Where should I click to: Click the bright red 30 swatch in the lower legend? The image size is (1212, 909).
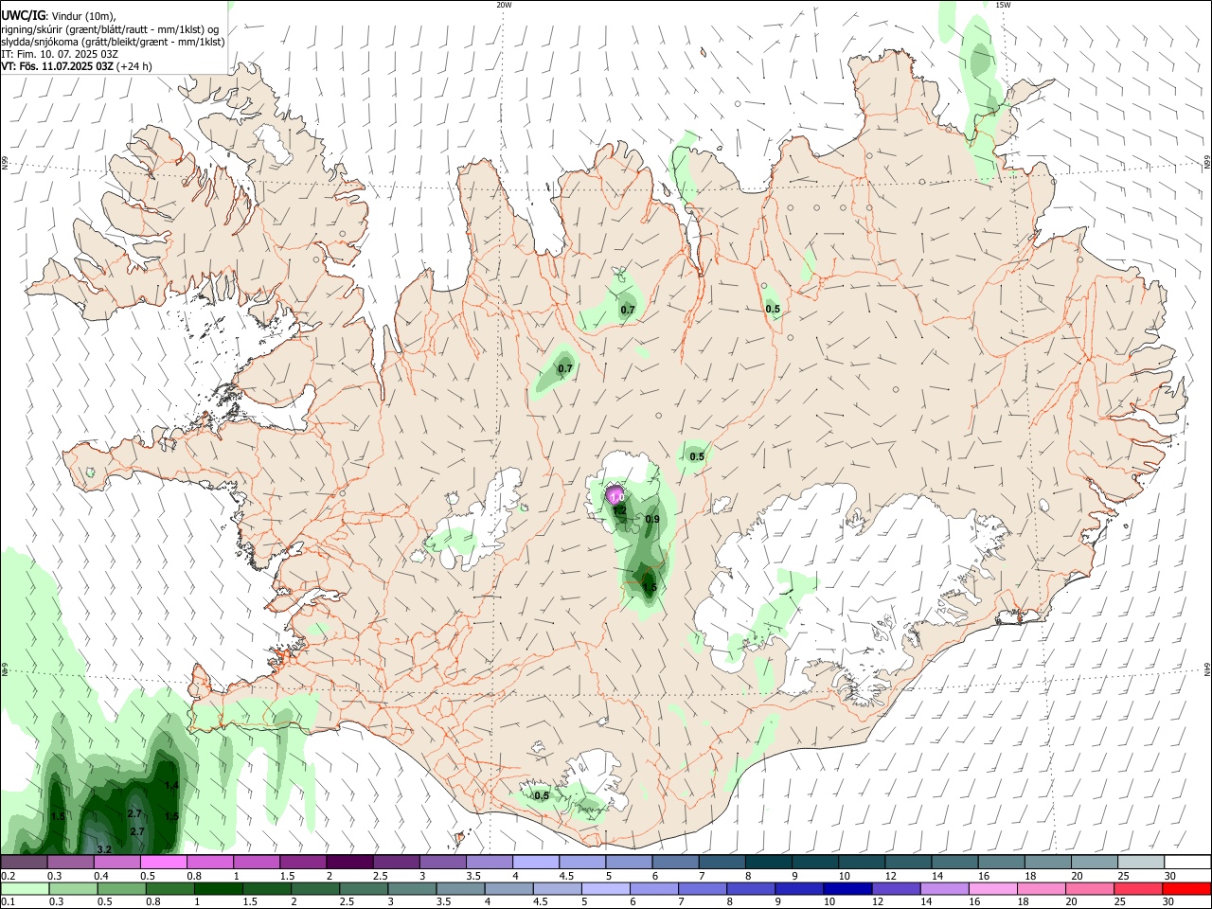click(1186, 889)
